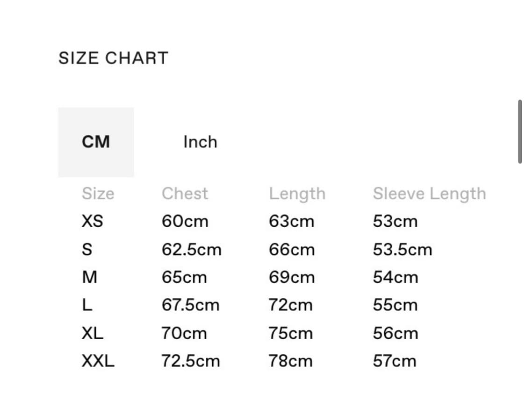Click the Length column header
Screen dimensions: 526x420
click(x=297, y=194)
